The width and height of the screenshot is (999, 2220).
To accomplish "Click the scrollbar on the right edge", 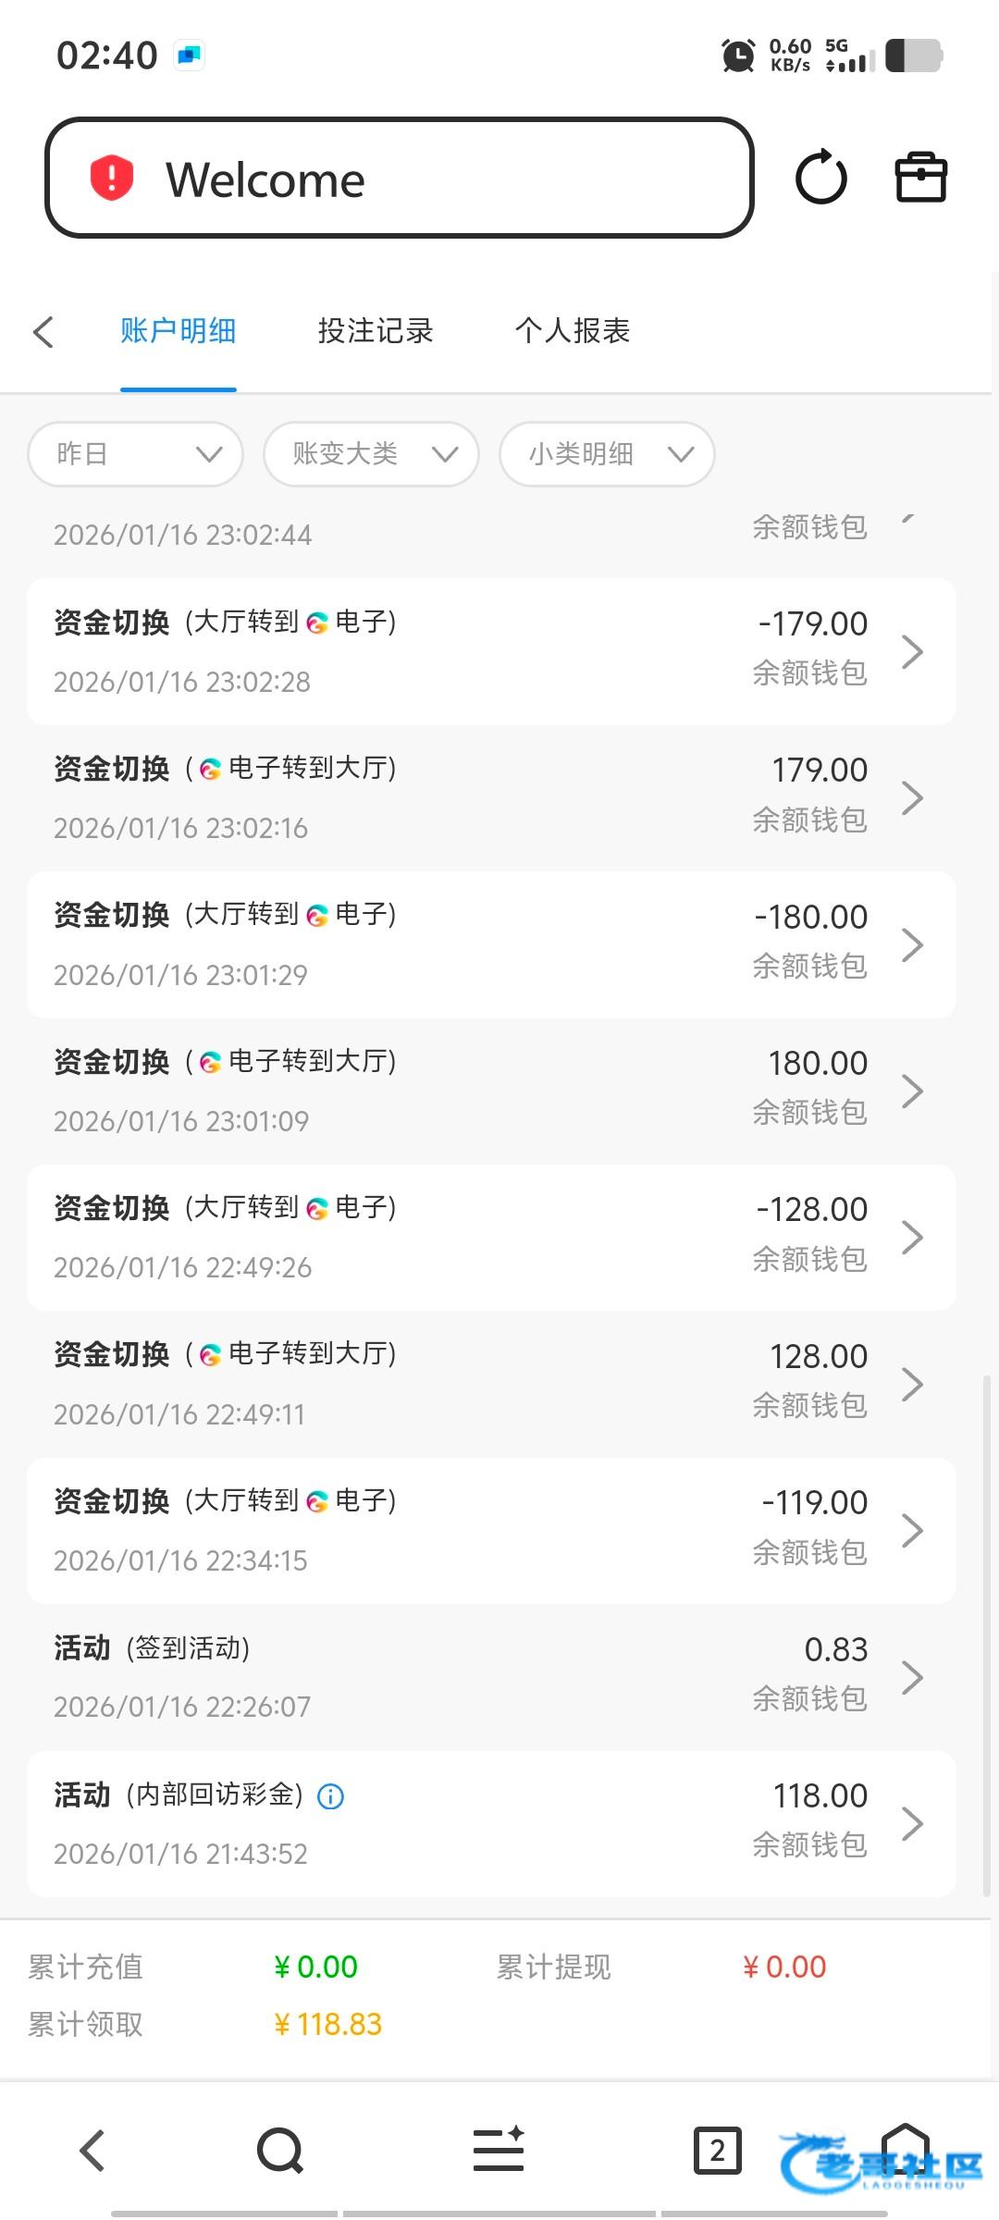I will [986, 1637].
